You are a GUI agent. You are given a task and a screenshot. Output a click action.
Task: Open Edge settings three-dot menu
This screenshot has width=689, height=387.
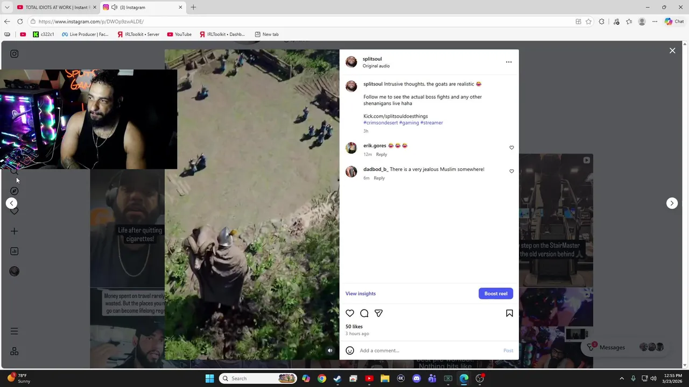click(655, 21)
